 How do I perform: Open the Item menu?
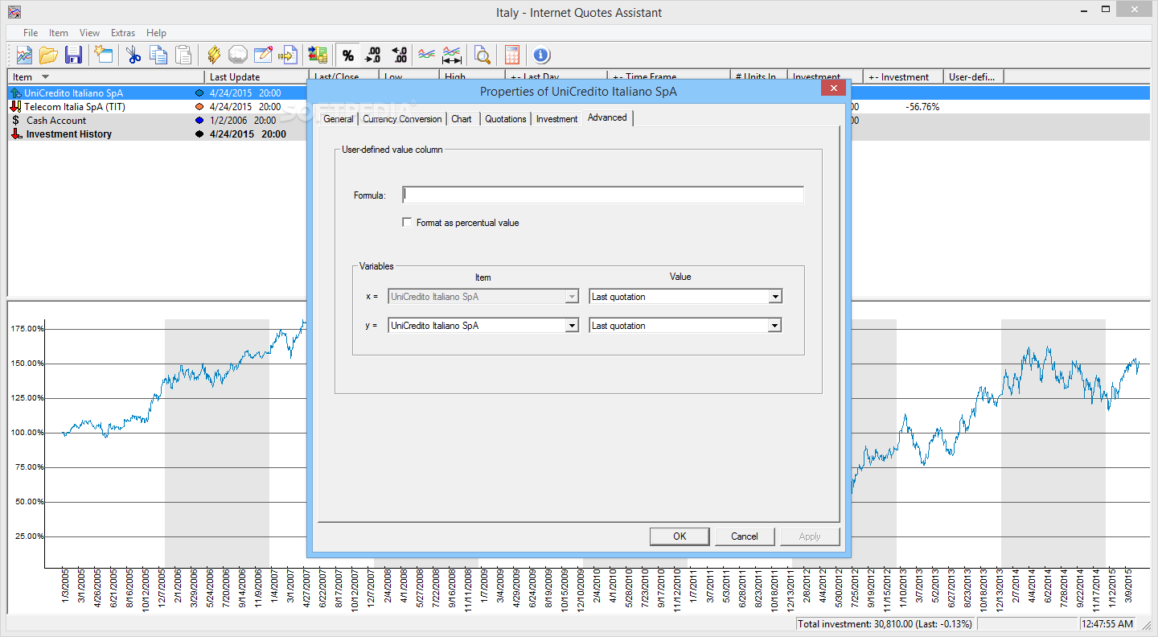(59, 33)
